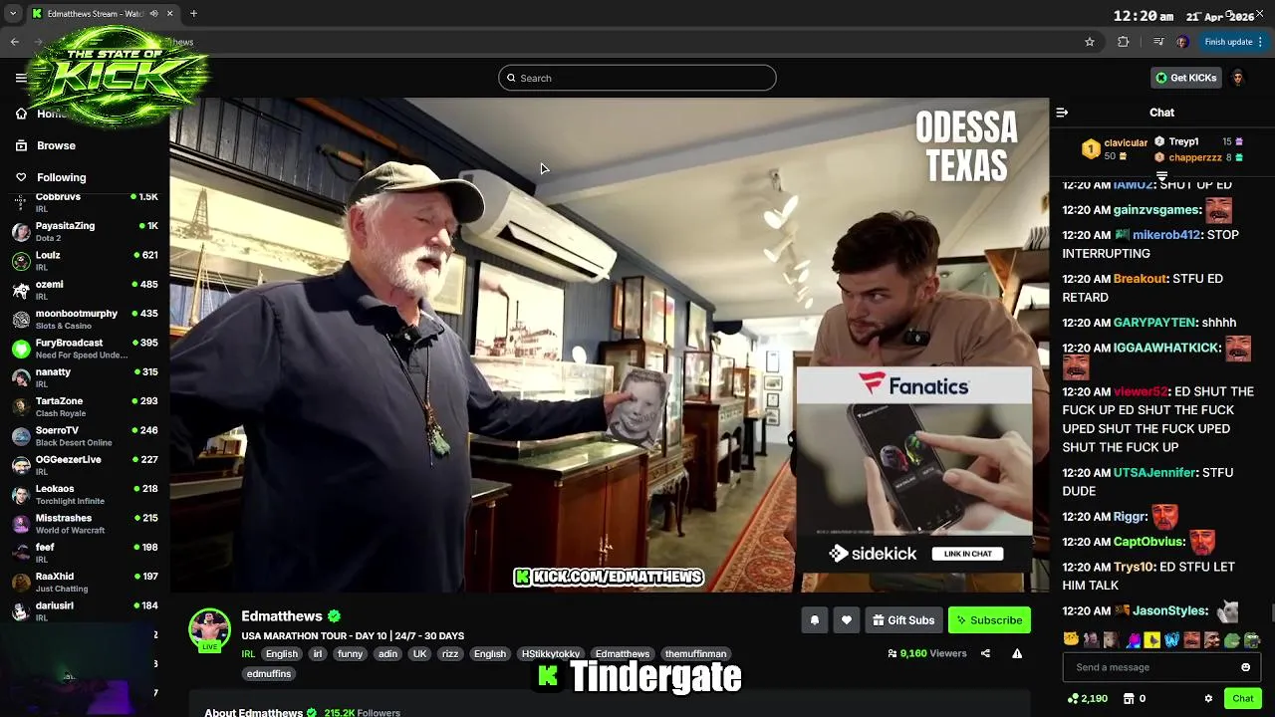Open the browser profile avatar
The width and height of the screenshot is (1275, 717).
coord(1182,42)
